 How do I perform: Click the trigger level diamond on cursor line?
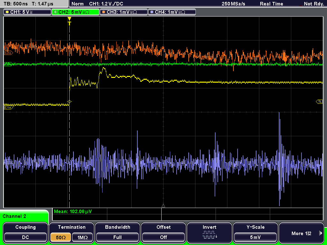69,102
